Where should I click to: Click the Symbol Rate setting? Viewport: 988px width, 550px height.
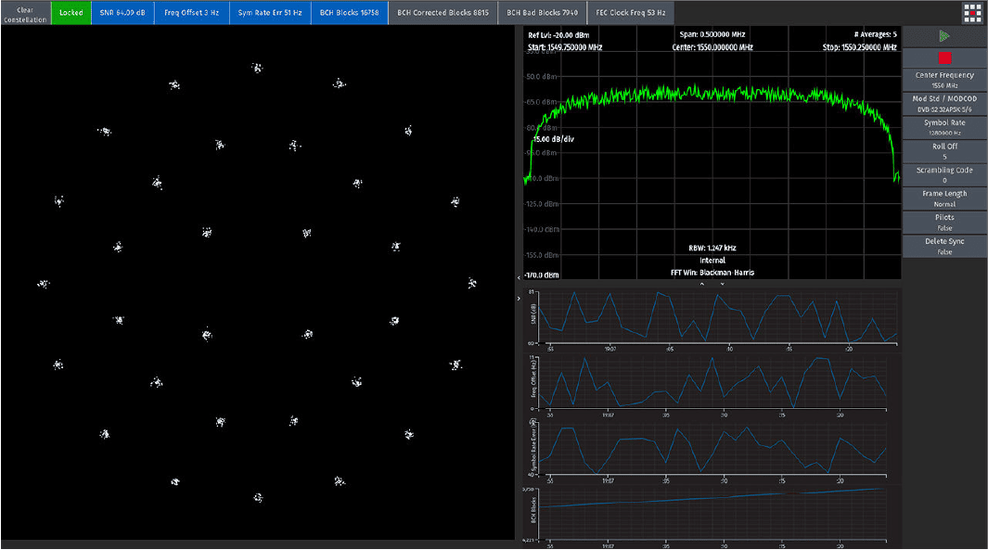click(944, 127)
